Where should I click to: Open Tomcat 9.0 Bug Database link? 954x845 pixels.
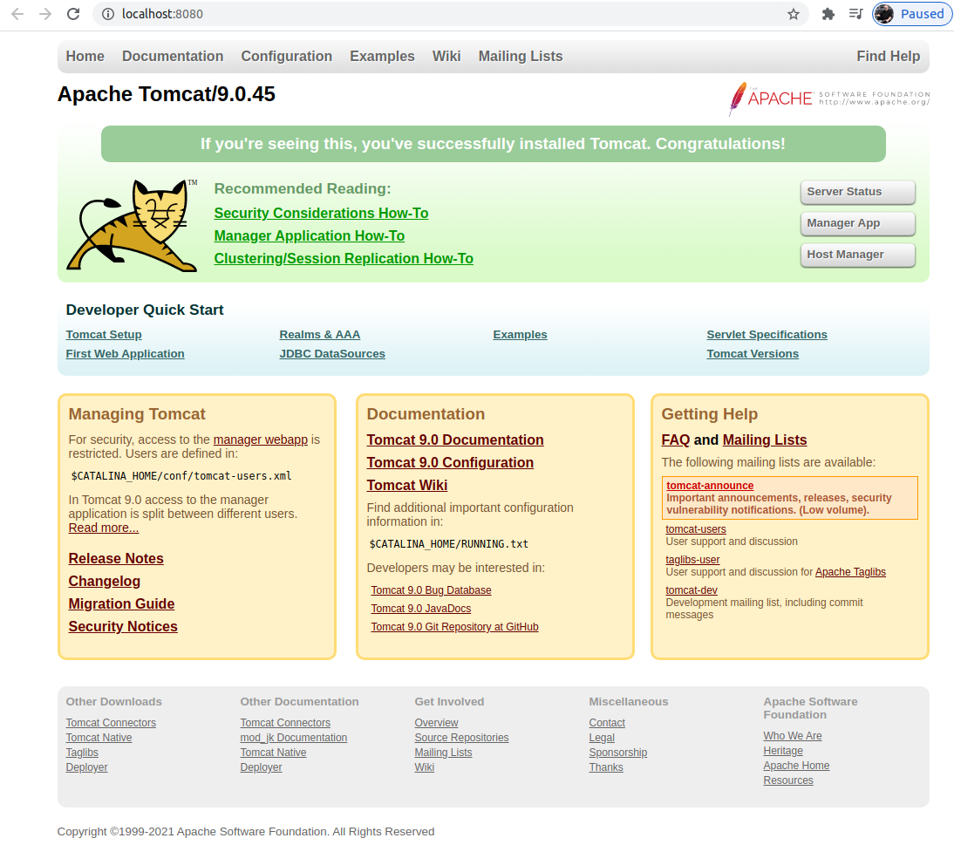point(432,590)
